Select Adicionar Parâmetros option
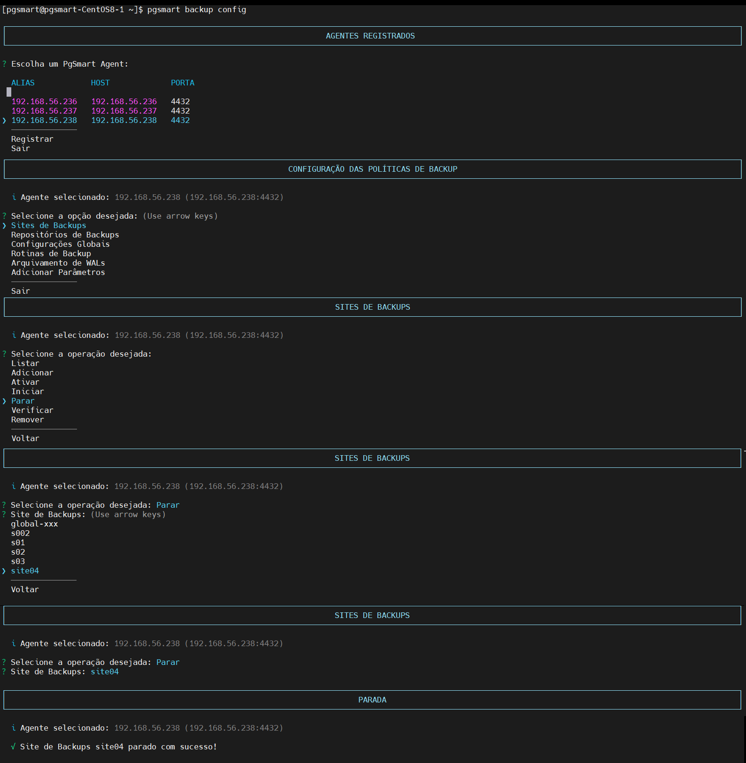This screenshot has height=763, width=746. [58, 272]
